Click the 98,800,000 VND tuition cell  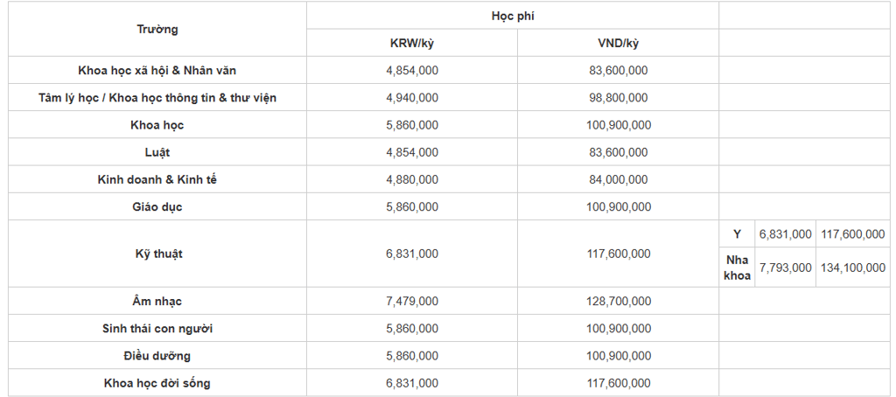(x=619, y=98)
